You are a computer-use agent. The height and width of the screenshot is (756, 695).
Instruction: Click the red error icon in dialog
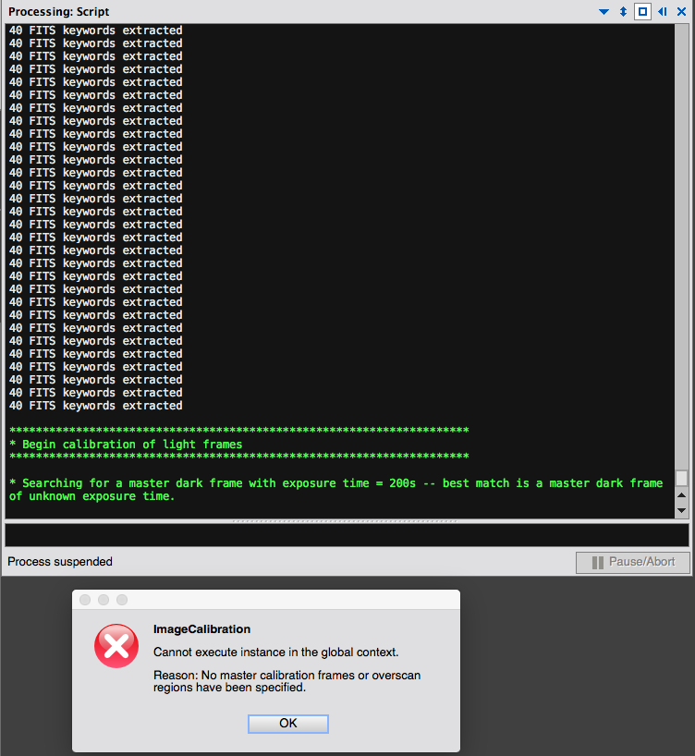(x=116, y=646)
